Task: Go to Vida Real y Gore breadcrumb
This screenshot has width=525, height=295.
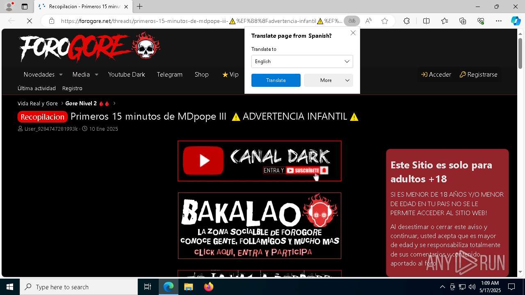Action: [x=38, y=103]
